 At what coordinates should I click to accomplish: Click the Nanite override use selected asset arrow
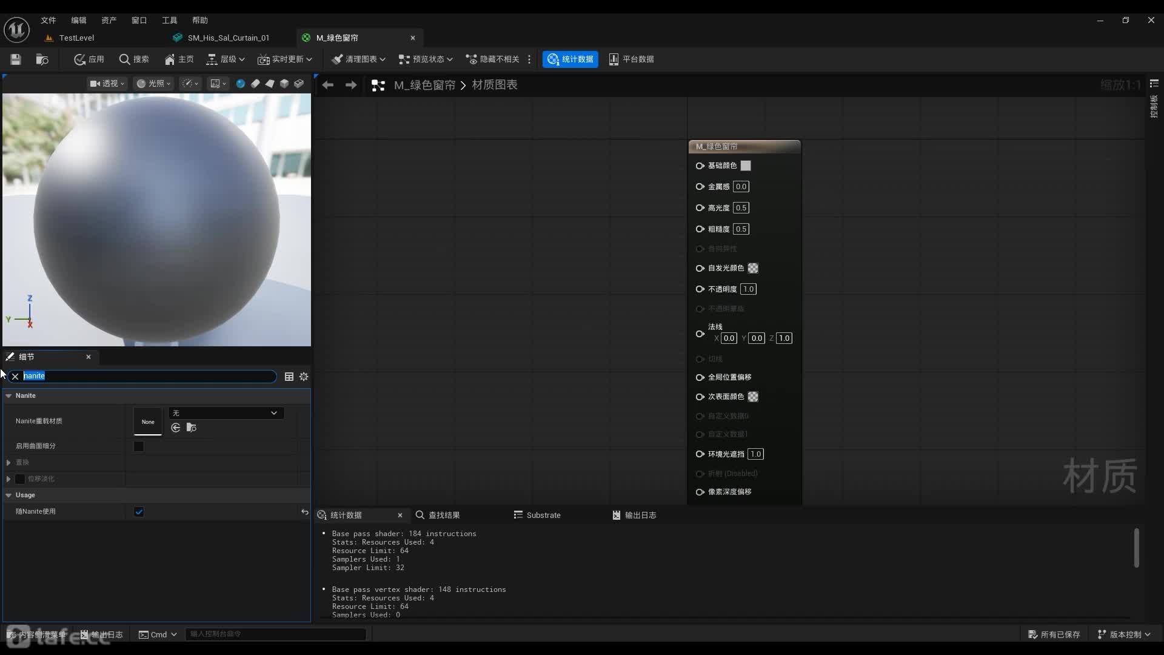click(176, 428)
